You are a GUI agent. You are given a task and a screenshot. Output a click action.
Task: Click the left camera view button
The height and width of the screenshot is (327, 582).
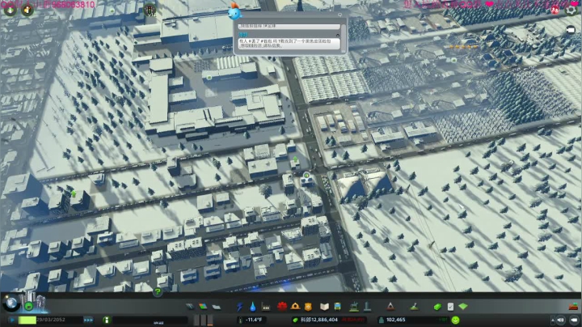560,320
